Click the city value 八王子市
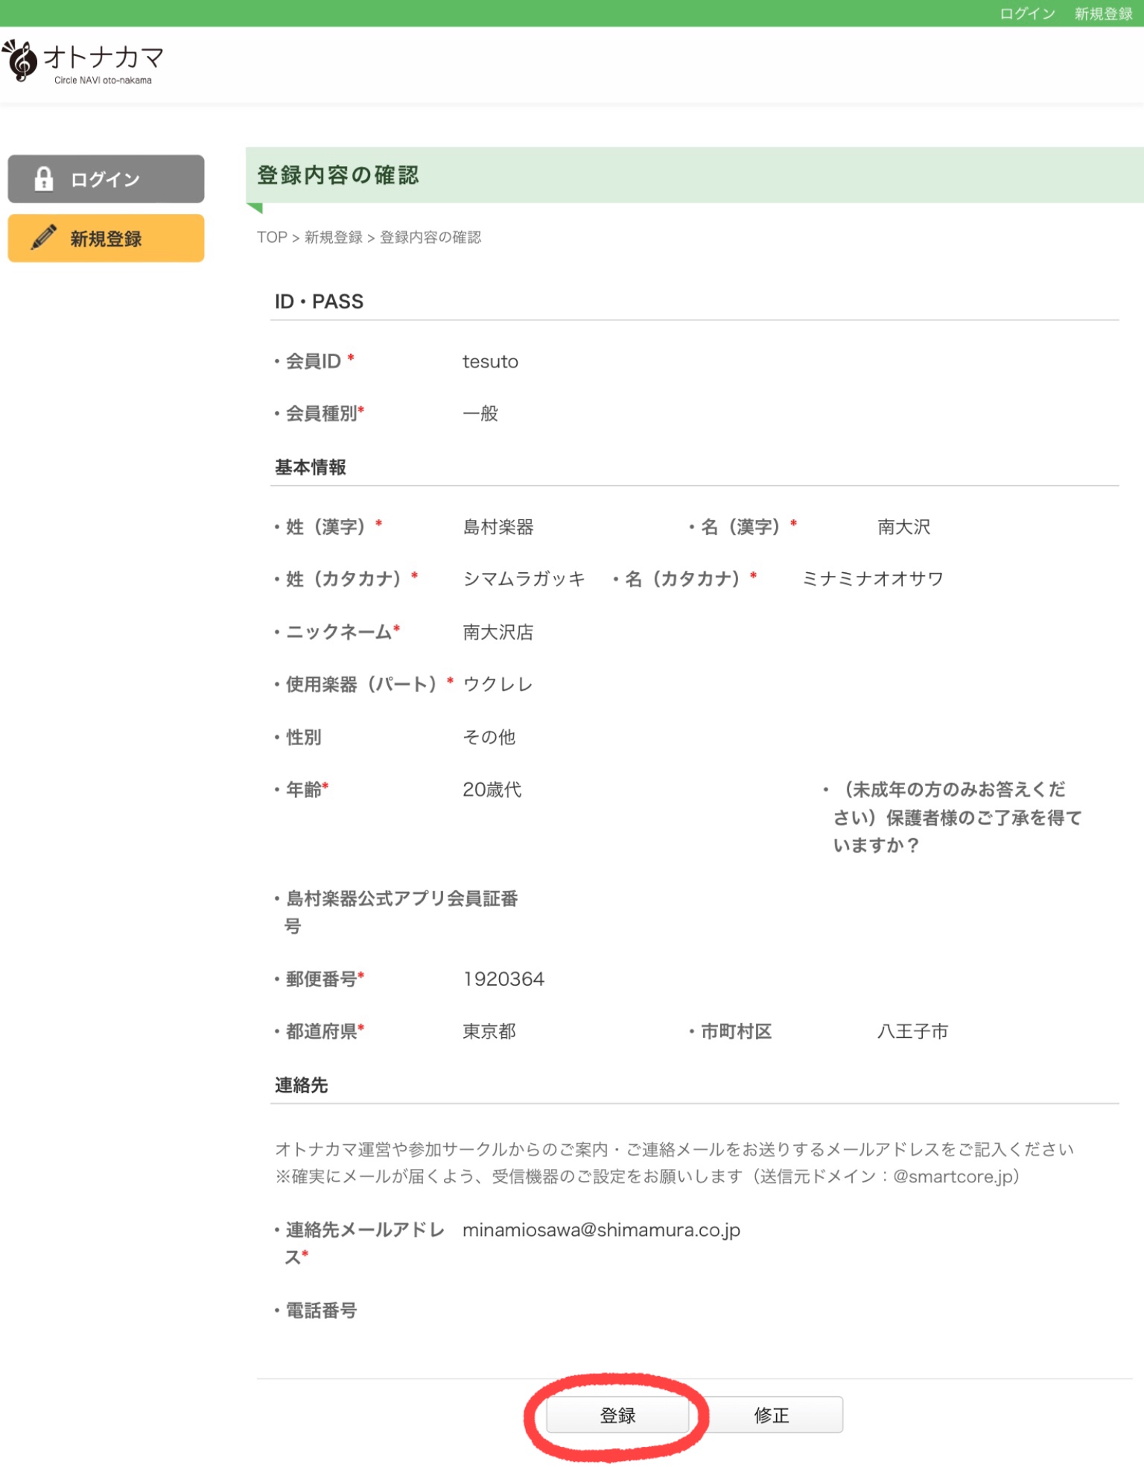 pos(912,1031)
